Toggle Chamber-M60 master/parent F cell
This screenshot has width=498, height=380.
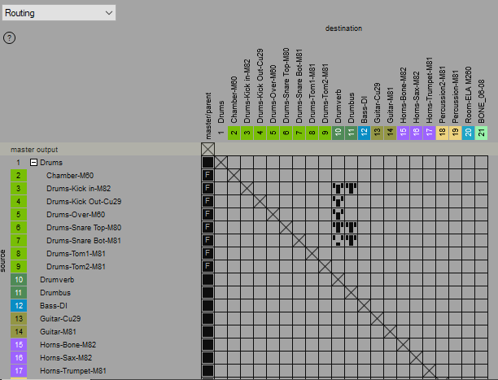[x=208, y=176]
